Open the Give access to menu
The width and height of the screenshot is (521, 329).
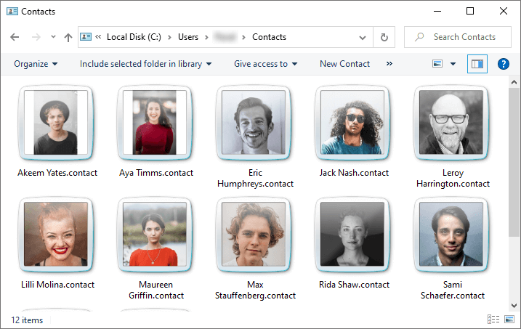point(265,64)
